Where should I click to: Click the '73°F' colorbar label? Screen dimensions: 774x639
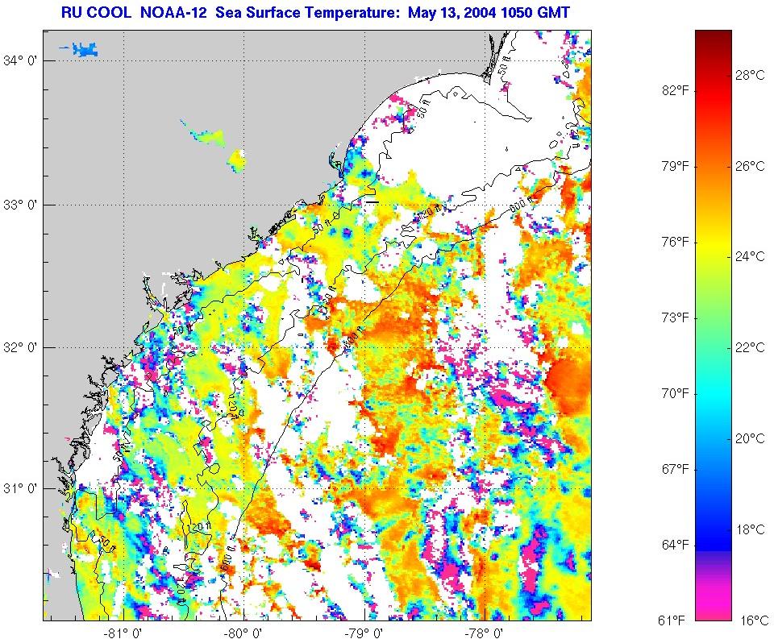676,317
